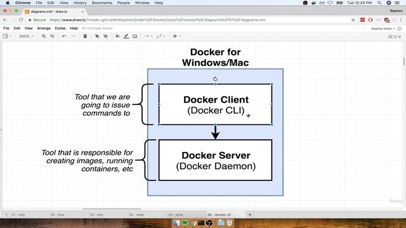406x228 pixels.
Task: Click the vertical canvas scrollbar
Action: point(403,61)
